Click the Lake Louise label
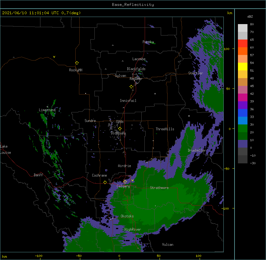 pyautogui.click(x=6, y=149)
